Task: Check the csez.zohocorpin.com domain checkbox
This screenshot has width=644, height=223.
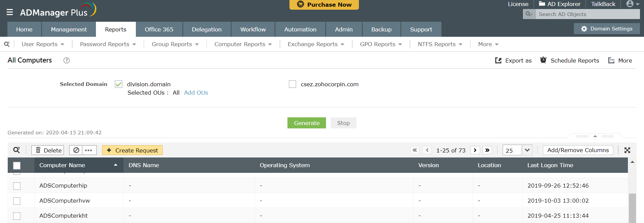Action: click(292, 84)
